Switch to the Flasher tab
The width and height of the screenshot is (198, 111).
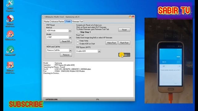click(47, 22)
